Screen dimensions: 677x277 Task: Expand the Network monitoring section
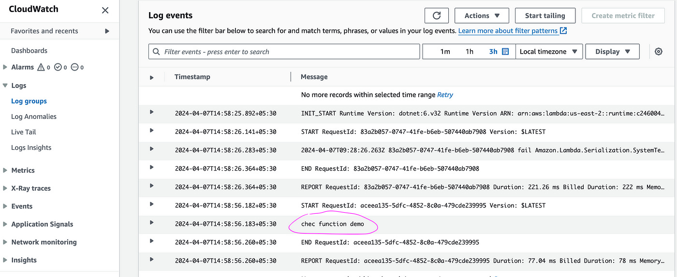pos(5,242)
